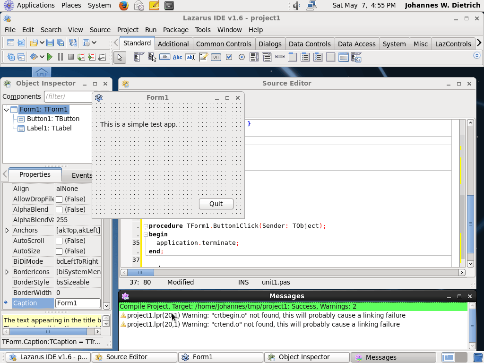The height and width of the screenshot is (363, 484).
Task: Toggle the AllowDropFiles property checkbox
Action: coord(59,199)
